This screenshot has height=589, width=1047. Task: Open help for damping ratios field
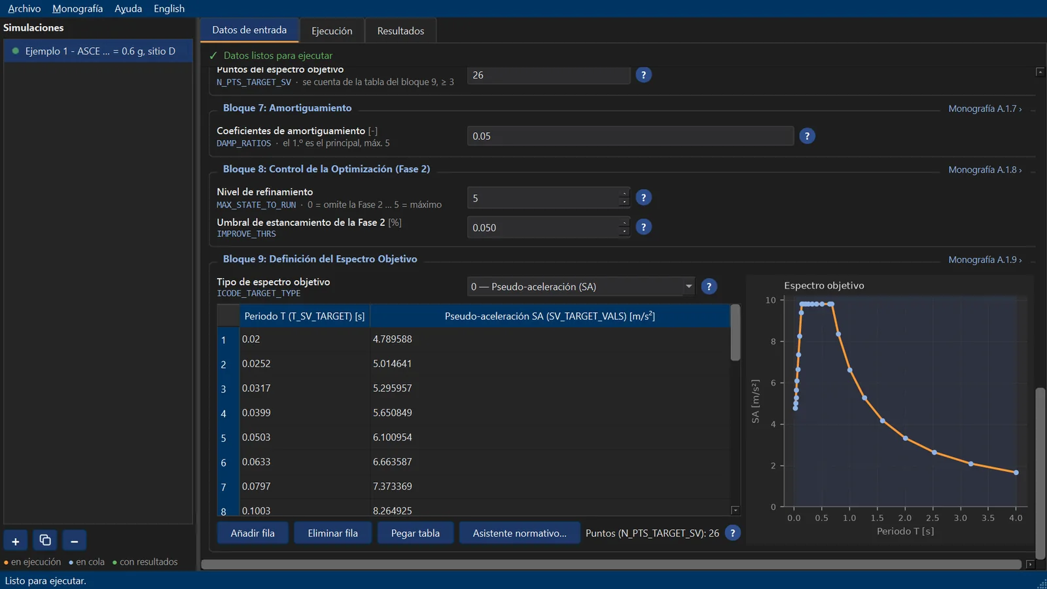[x=807, y=136]
